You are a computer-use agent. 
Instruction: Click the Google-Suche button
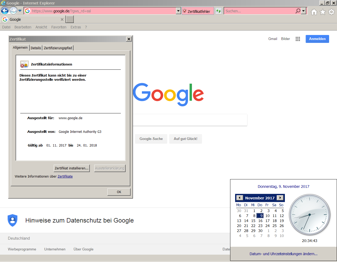(x=151, y=139)
